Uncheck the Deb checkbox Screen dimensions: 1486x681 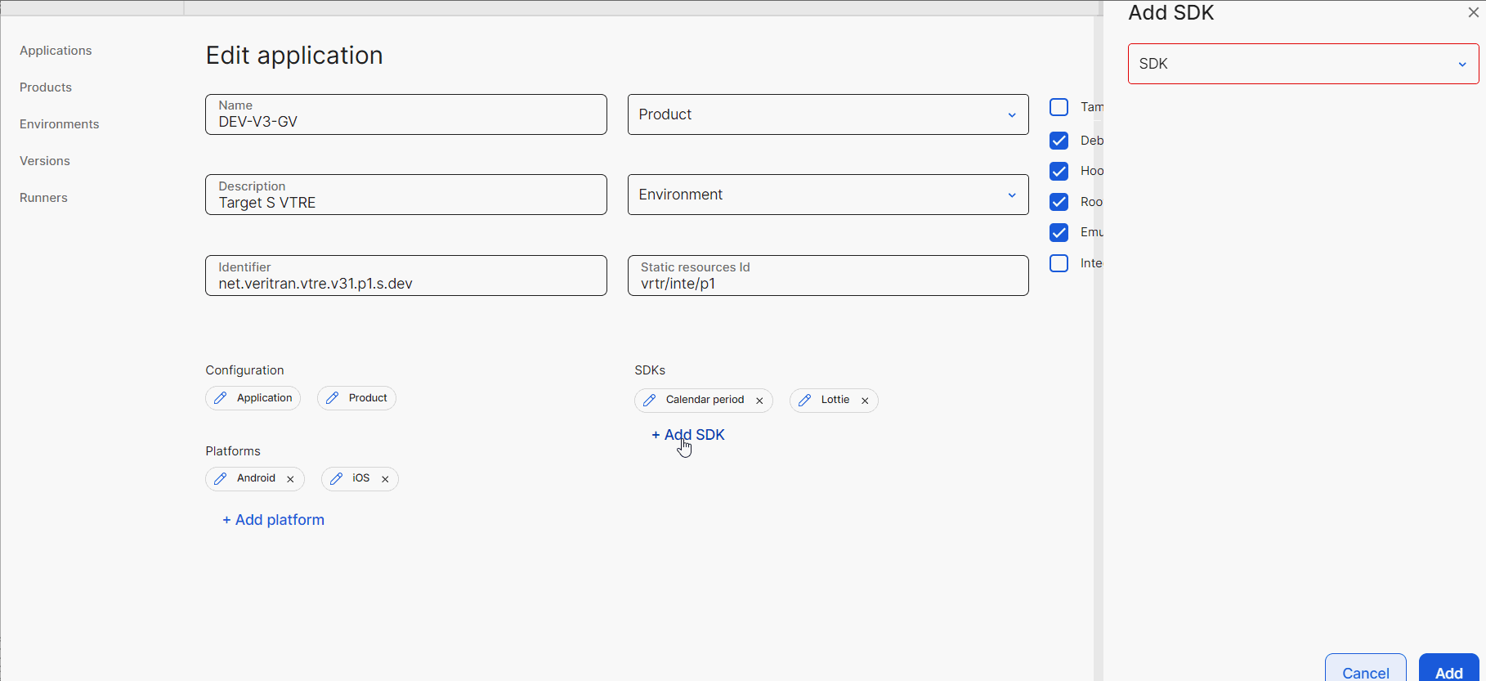[x=1059, y=141]
